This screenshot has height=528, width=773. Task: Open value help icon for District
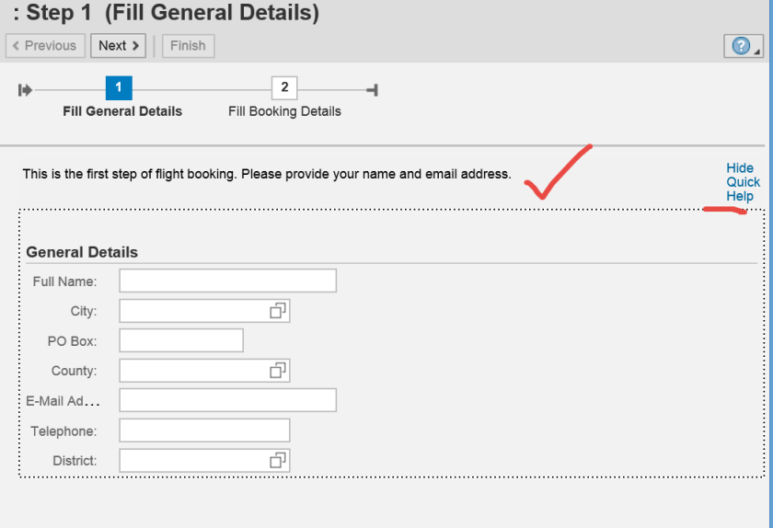(x=278, y=461)
